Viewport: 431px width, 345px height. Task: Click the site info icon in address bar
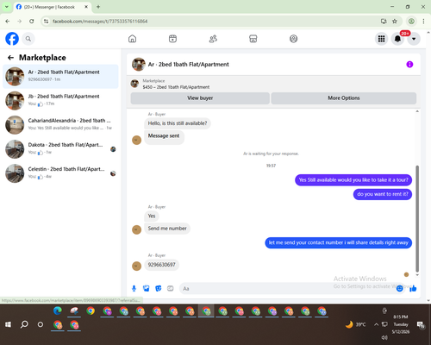[46, 22]
